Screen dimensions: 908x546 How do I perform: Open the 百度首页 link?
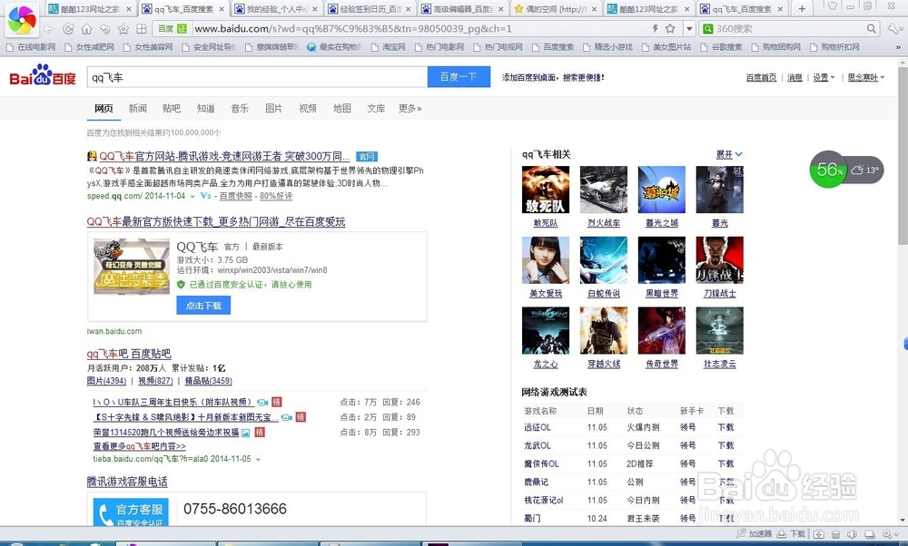click(x=761, y=77)
